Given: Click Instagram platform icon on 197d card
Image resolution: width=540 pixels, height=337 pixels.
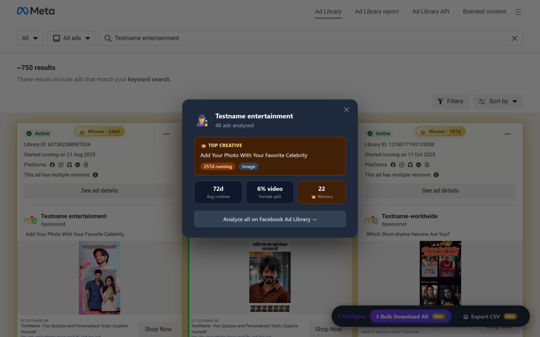Looking at the screenshot, I should (402, 165).
